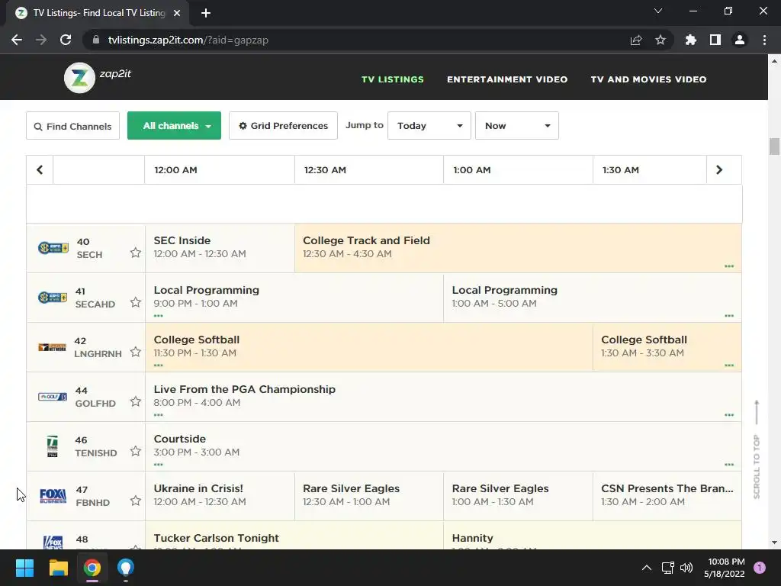The image size is (781, 586).
Task: Open the TV Listings nav item
Action: 393,79
